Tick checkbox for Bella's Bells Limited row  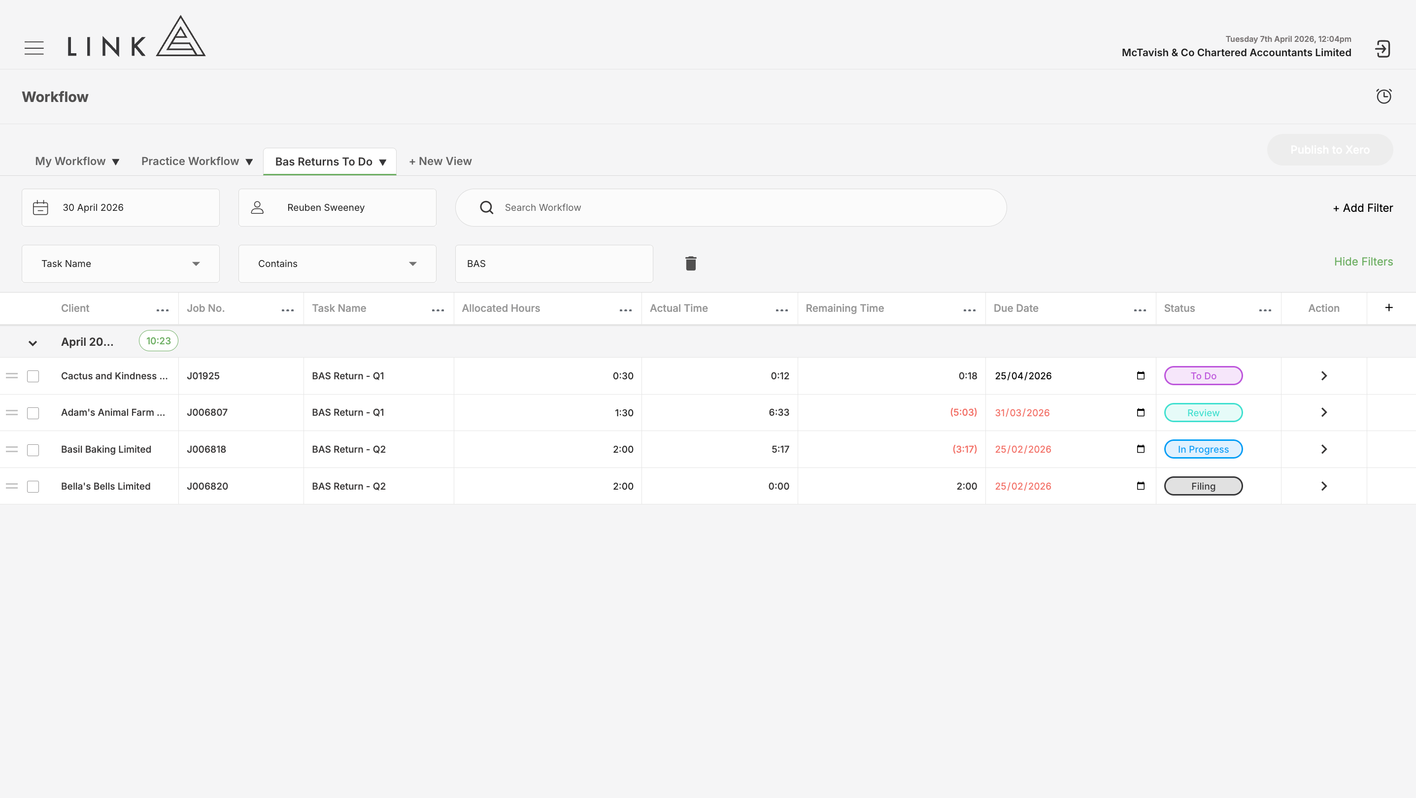33,487
